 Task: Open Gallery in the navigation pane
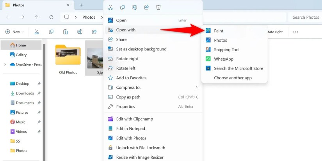(x=21, y=55)
